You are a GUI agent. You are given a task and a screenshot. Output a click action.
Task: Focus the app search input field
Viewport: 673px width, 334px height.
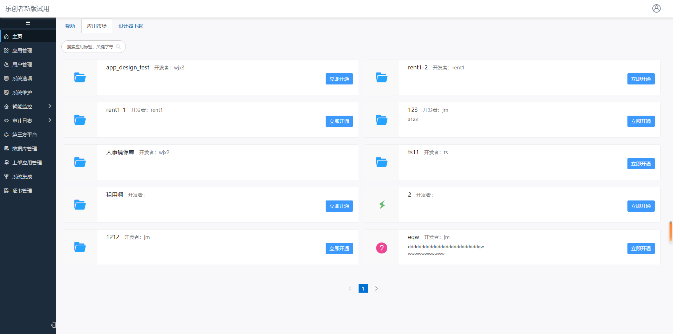click(x=90, y=47)
